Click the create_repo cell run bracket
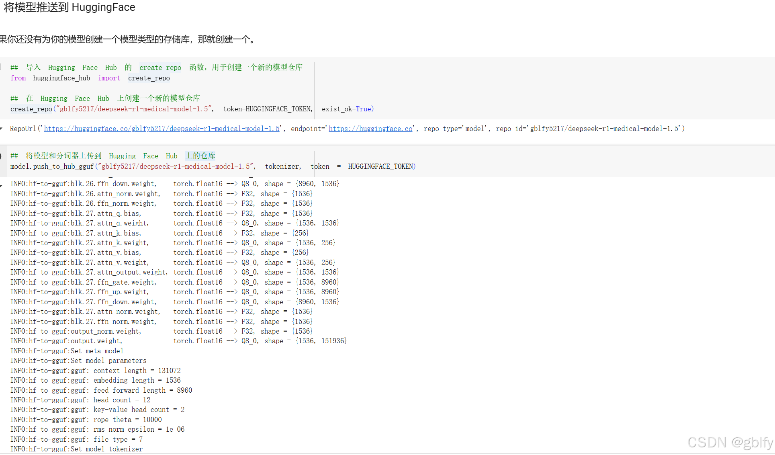This screenshot has width=775, height=455. [x=1, y=67]
